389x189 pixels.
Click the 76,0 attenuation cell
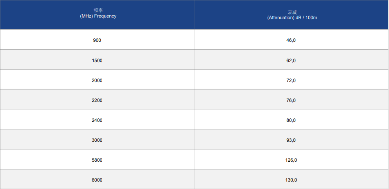(x=291, y=99)
